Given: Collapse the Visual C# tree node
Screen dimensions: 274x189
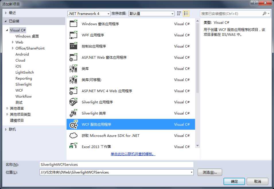Looking at the screenshot, I should 7,30.
